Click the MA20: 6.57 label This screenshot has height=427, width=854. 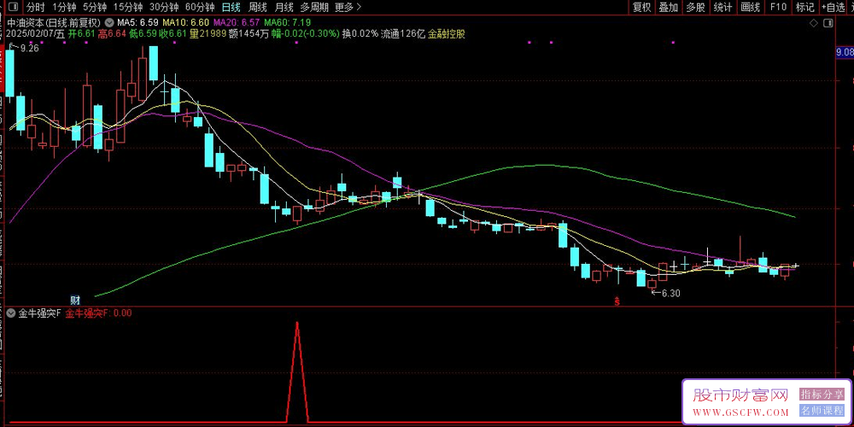(237, 23)
